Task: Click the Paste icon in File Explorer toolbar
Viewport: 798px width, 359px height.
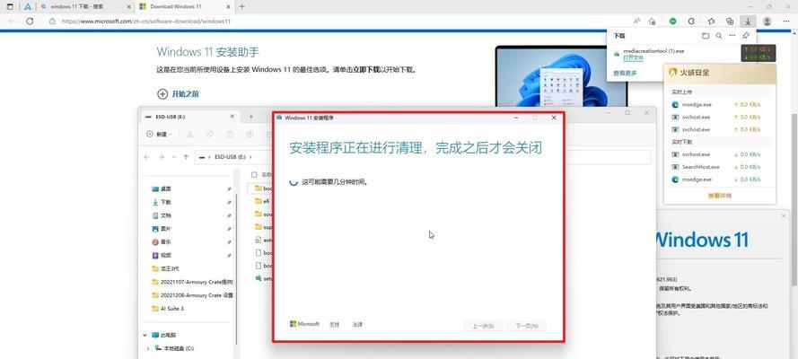Action: click(x=230, y=135)
